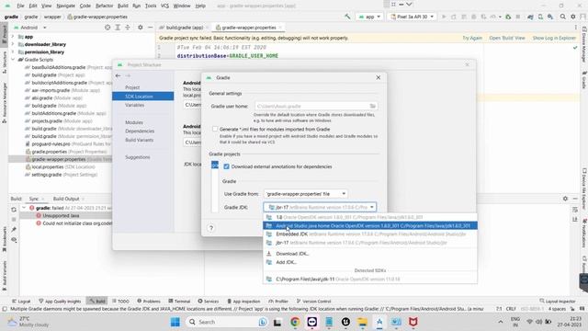588x331 pixels.
Task: Open the Project side tab
Action: click(x=4, y=35)
